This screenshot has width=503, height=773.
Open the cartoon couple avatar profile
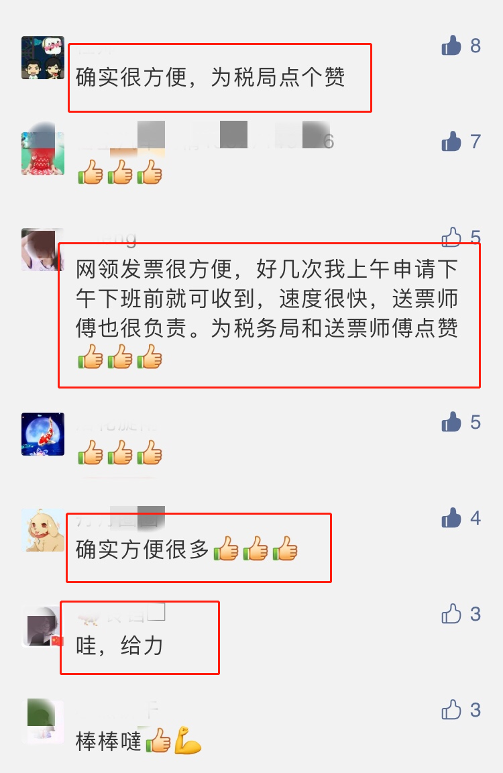(x=43, y=58)
